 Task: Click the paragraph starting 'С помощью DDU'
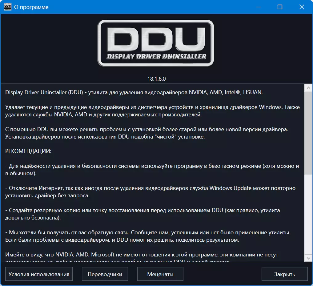point(146,133)
